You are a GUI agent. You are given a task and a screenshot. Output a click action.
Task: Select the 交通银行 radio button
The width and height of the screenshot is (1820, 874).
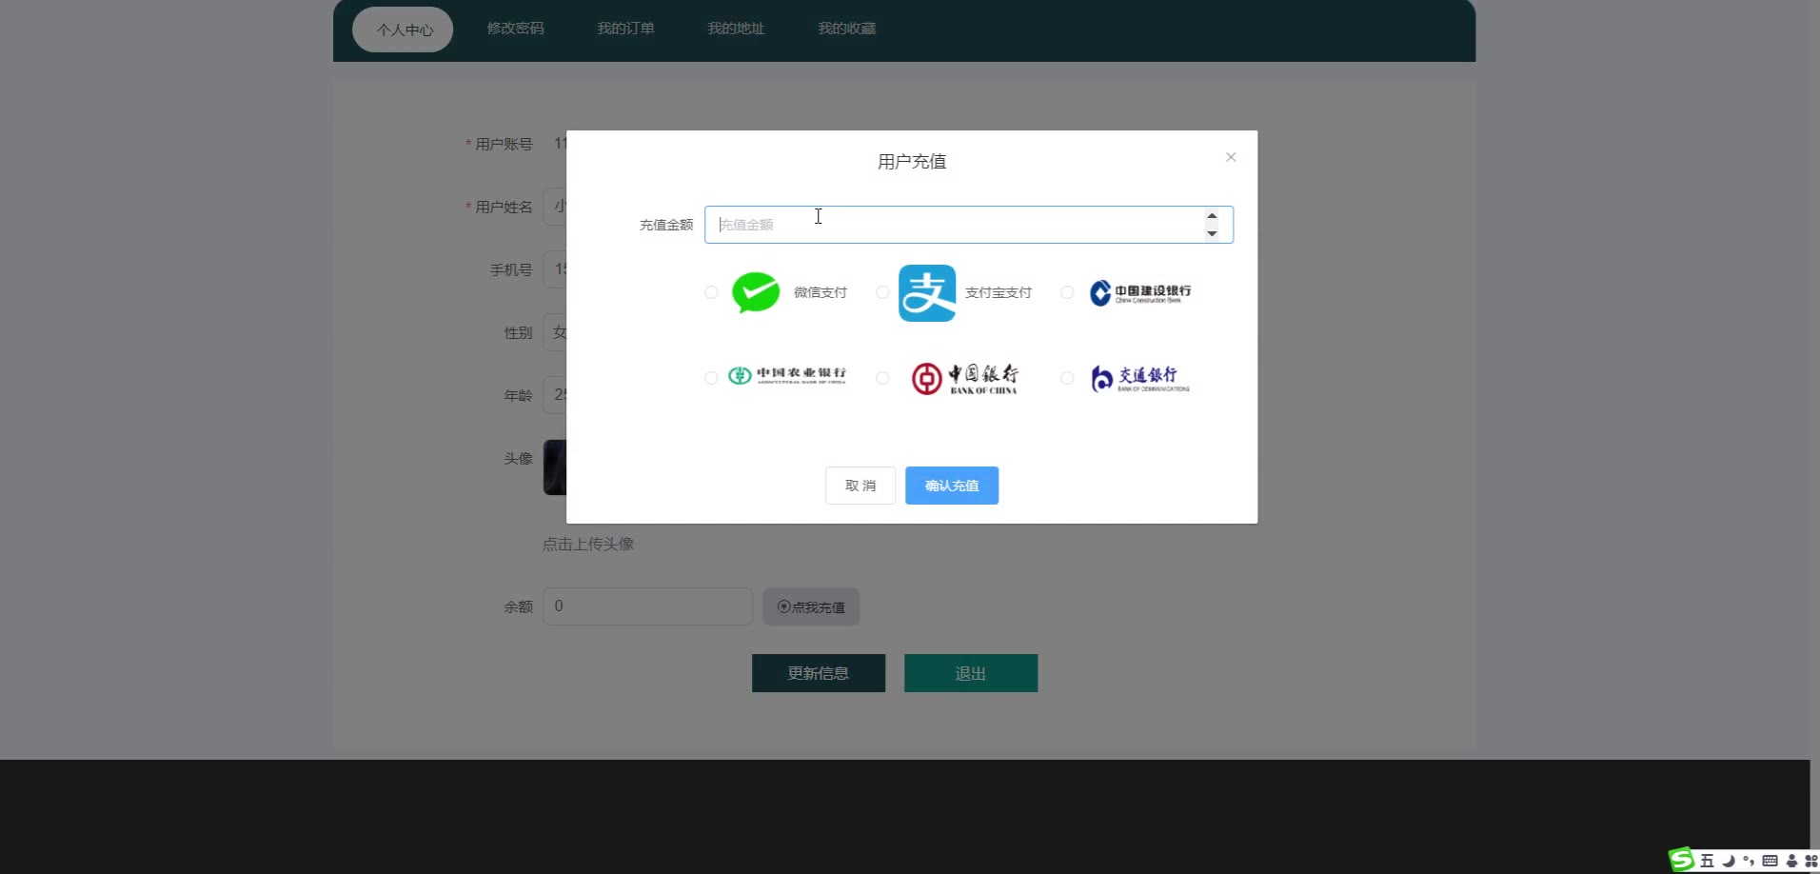click(1067, 378)
